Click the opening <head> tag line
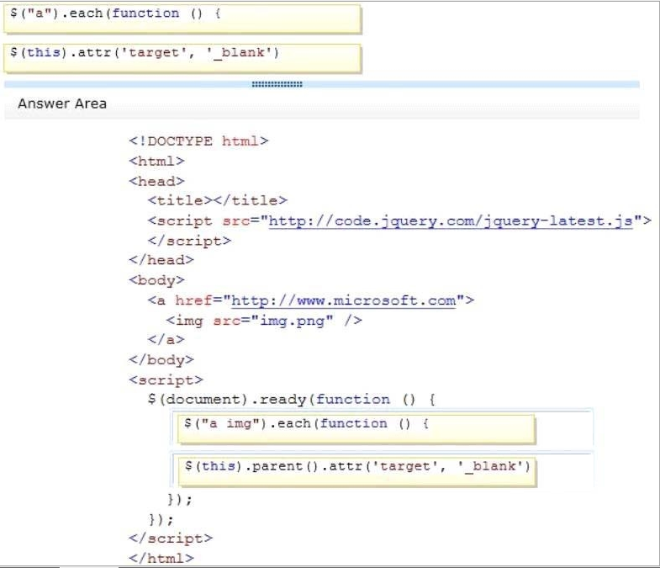The height and width of the screenshot is (568, 660). [x=156, y=181]
